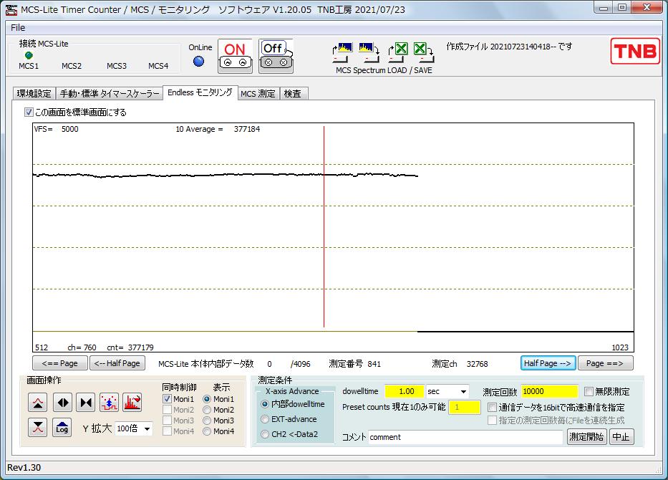Stop measurement with the 中止 button
Image resolution: width=668 pixels, height=480 pixels.
[621, 437]
